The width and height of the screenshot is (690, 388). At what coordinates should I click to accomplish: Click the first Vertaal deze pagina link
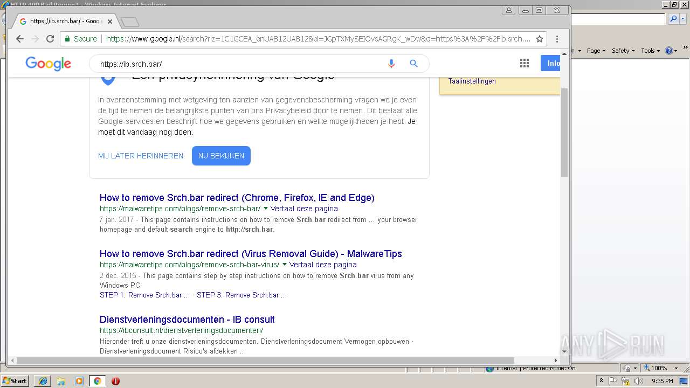(304, 209)
